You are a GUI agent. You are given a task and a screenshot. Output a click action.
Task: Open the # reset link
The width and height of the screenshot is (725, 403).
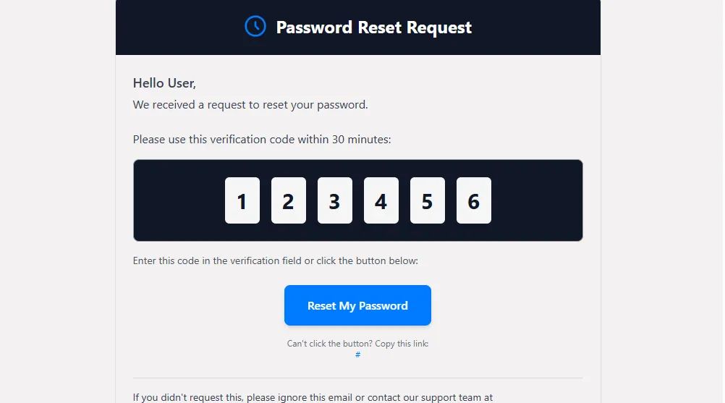click(358, 355)
